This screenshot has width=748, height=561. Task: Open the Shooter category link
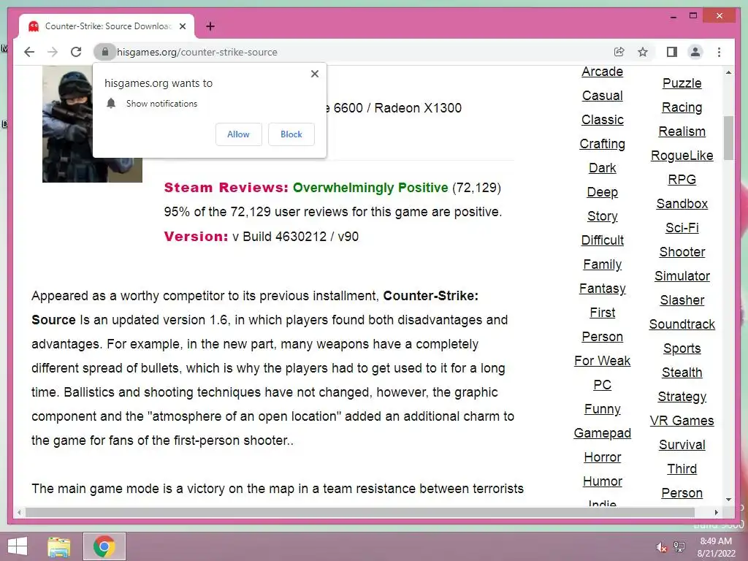(682, 252)
